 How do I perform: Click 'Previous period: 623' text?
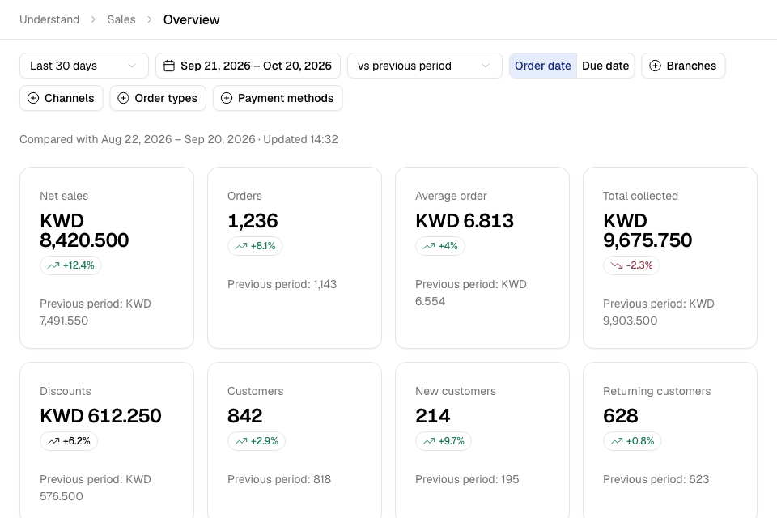point(656,480)
